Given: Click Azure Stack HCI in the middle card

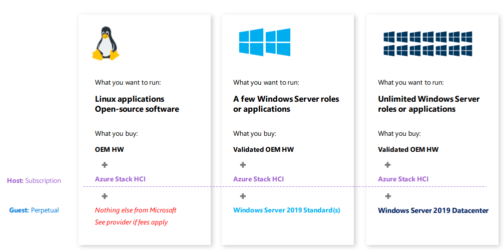Looking at the screenshot, I should (258, 179).
